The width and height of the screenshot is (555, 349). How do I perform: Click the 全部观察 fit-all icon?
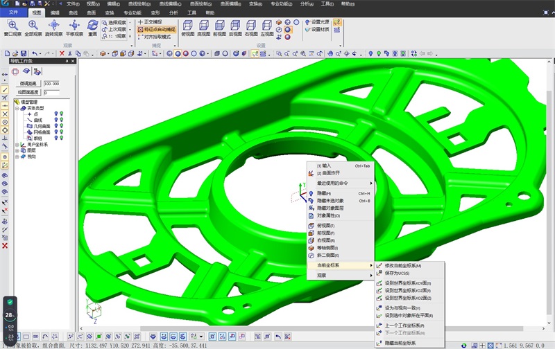(x=33, y=25)
